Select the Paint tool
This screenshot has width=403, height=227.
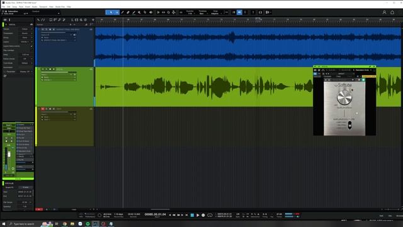tap(133, 13)
